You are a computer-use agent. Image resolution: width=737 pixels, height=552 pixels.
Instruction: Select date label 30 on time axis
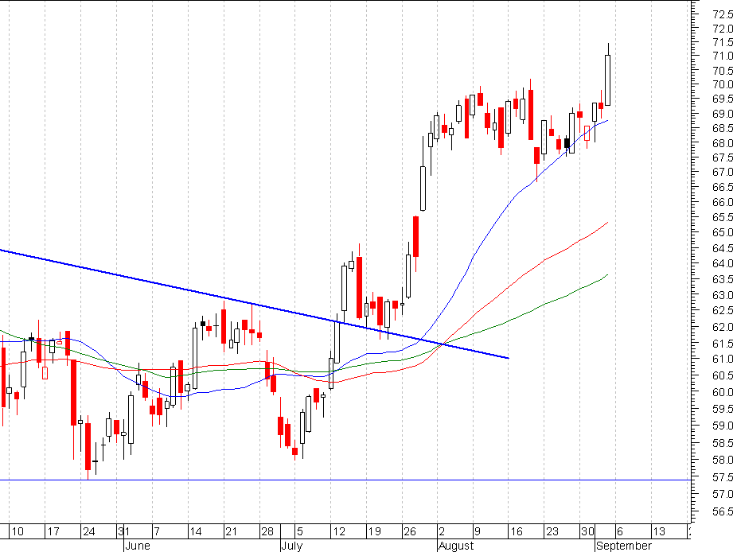coord(587,532)
